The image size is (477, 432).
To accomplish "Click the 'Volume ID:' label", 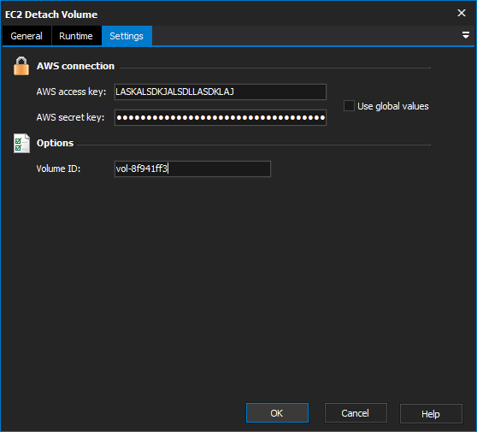I will 58,169.
